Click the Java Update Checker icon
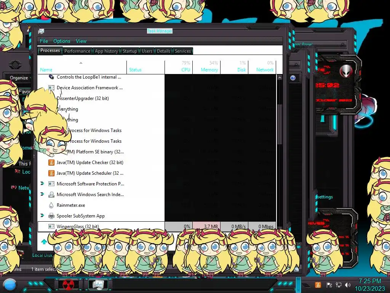Screen dimensions: 390x293 (x=51, y=163)
